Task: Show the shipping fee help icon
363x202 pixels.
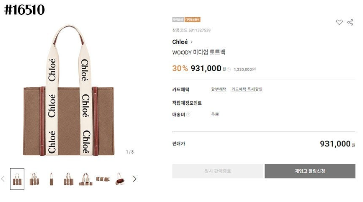Action: [188, 114]
